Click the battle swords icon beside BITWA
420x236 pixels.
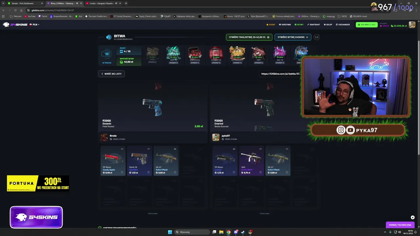point(109,37)
